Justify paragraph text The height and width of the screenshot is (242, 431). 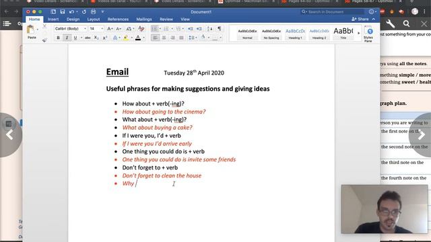[x=181, y=38]
